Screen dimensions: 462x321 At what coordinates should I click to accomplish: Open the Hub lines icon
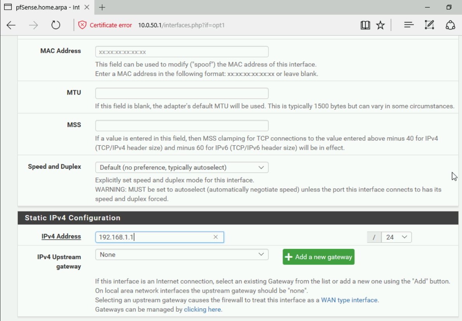click(x=408, y=25)
